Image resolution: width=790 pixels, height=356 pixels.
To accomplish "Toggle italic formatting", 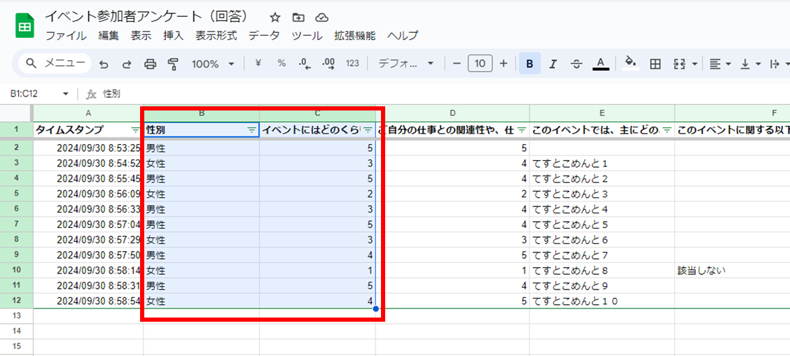I will point(553,64).
